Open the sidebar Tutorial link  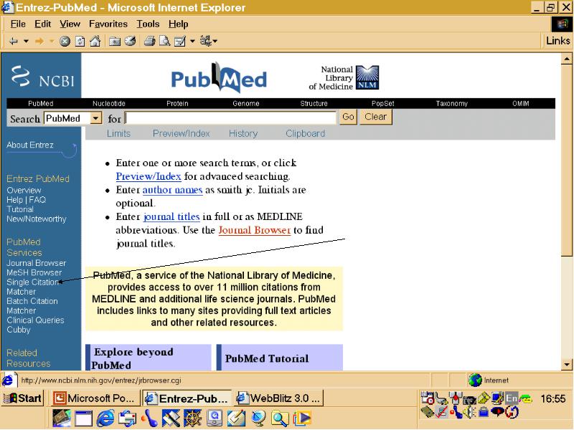20,209
